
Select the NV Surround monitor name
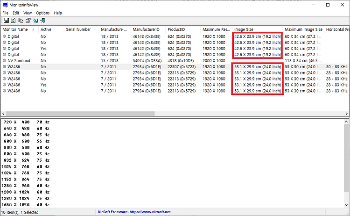pyautogui.click(x=19, y=61)
